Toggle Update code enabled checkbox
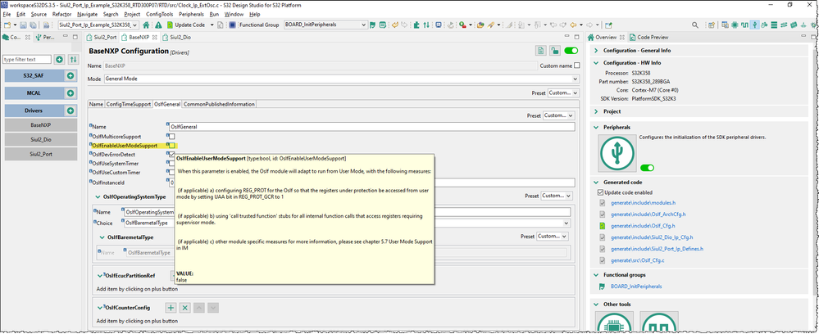The height and width of the screenshot is (334, 819). 600,192
